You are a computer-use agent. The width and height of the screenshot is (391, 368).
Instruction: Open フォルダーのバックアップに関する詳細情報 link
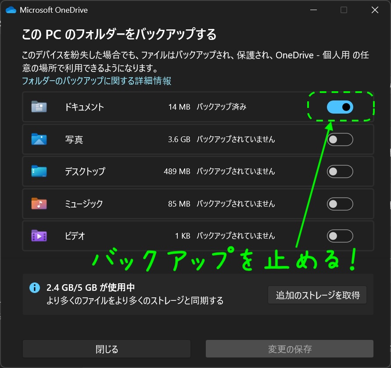coord(97,81)
